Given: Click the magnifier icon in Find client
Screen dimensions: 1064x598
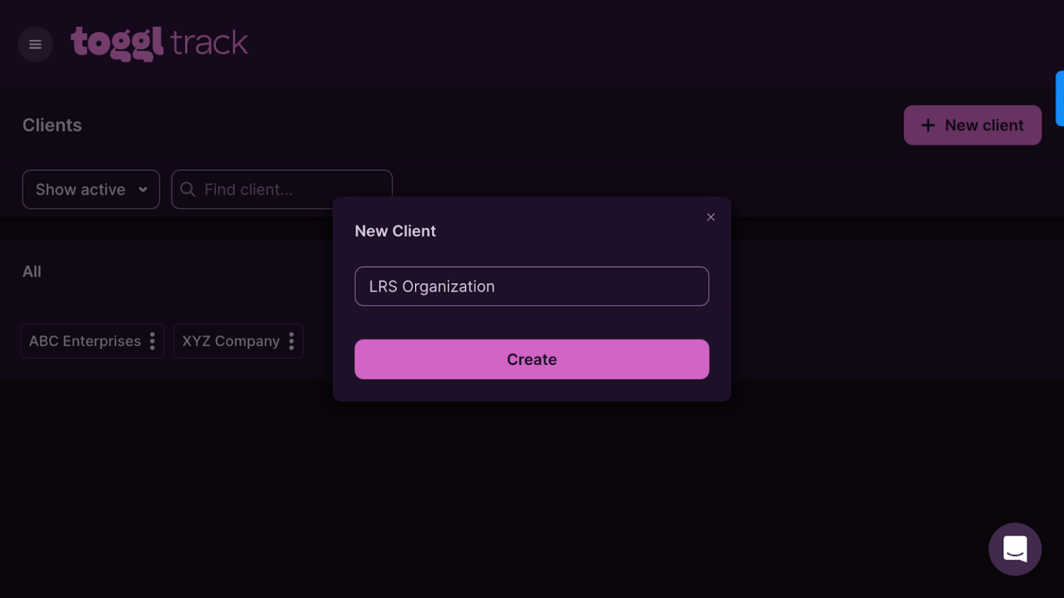Looking at the screenshot, I should point(188,190).
